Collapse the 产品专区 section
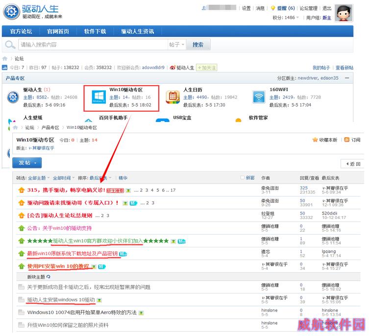369x336 pixels. pos(347,78)
